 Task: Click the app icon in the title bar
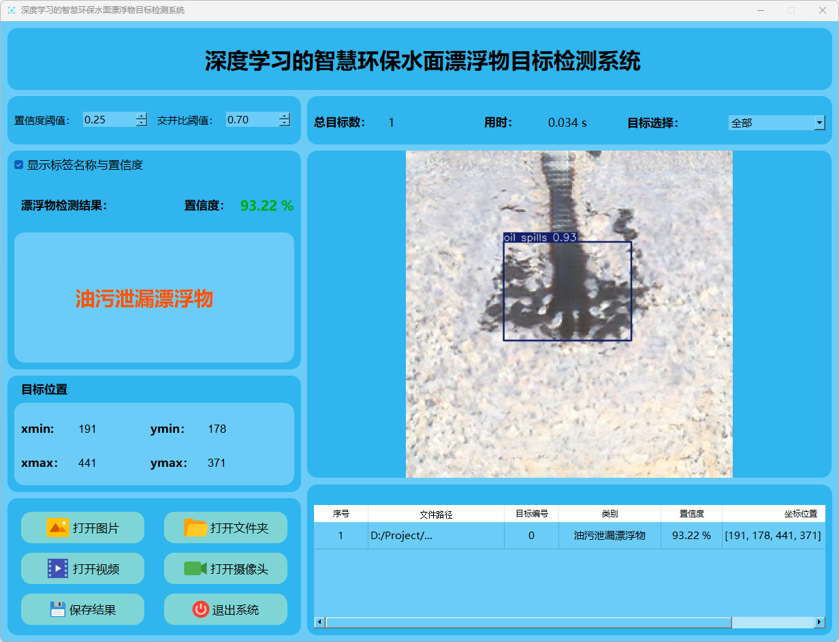click(x=11, y=10)
